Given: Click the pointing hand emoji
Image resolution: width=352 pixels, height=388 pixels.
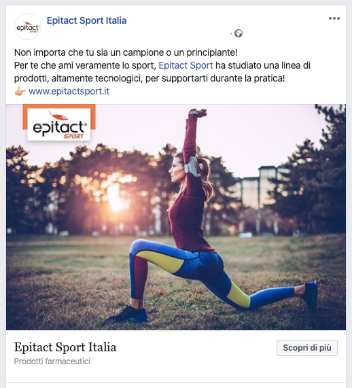Looking at the screenshot, I should [20, 92].
